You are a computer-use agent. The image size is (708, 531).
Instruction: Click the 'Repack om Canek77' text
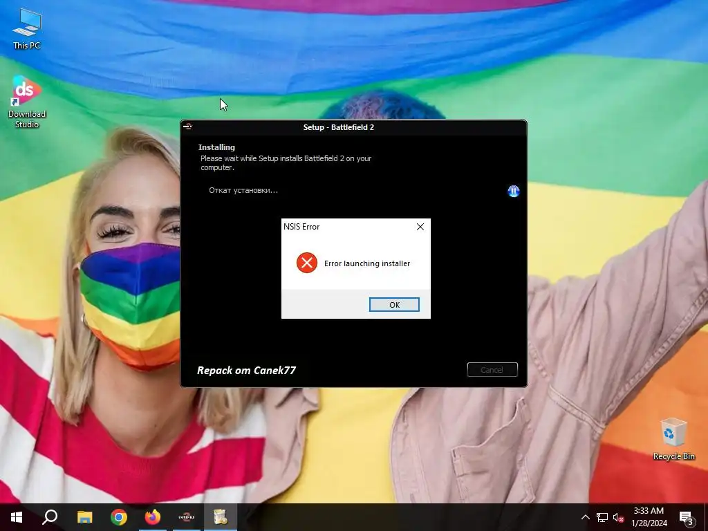click(x=247, y=371)
